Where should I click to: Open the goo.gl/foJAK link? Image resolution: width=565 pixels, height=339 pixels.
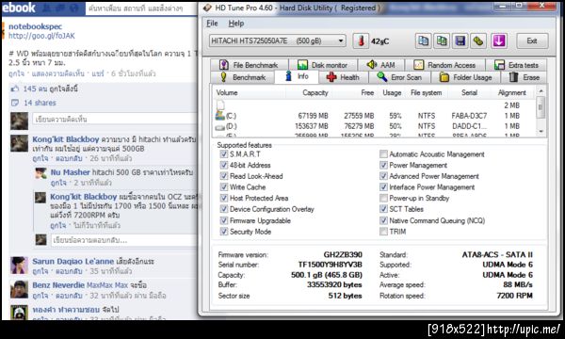tap(41, 36)
